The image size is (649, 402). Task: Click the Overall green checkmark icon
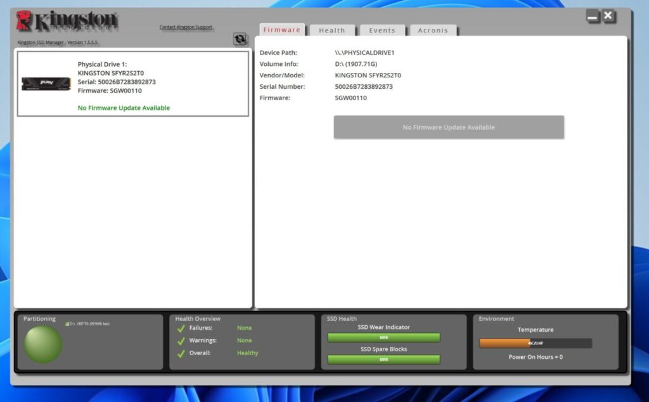(181, 354)
